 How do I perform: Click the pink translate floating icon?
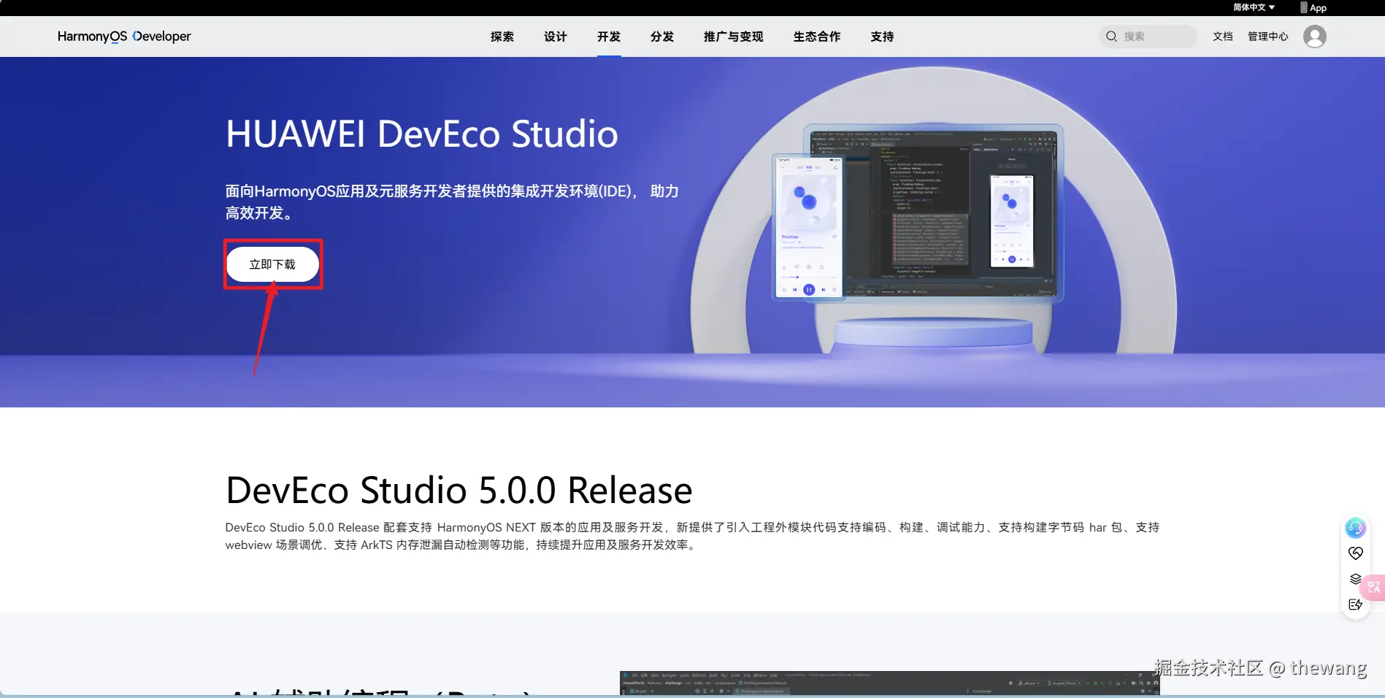[x=1374, y=587]
